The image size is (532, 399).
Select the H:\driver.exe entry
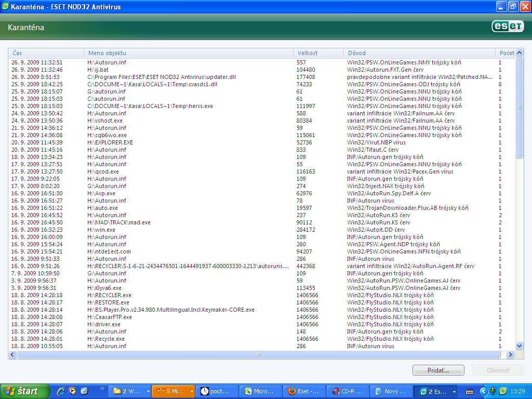point(262,324)
